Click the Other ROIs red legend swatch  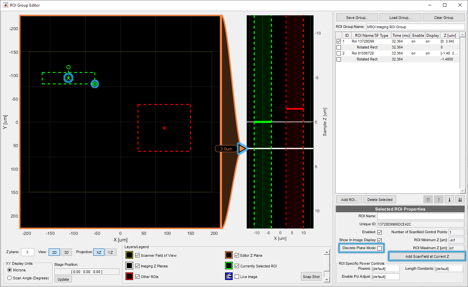click(129, 276)
